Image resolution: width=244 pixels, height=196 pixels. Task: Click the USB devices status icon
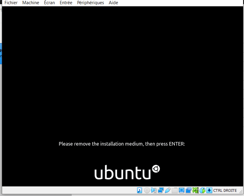(167, 190)
